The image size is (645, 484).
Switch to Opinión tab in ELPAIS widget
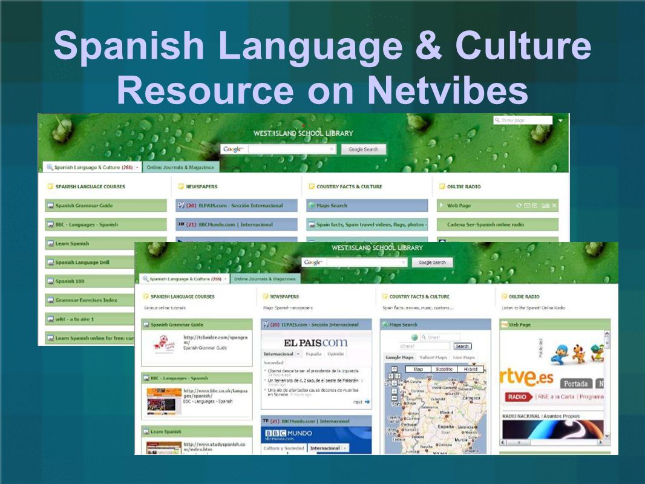coord(336,354)
